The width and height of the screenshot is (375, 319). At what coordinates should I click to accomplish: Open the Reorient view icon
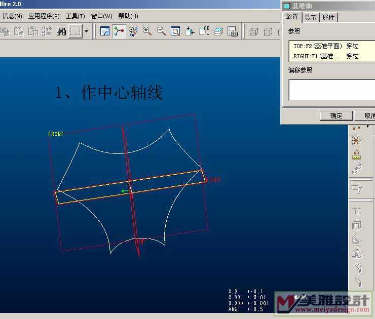(190, 31)
